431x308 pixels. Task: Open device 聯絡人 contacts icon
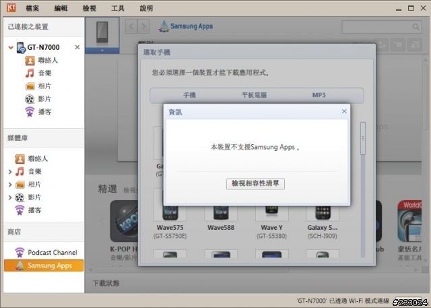(x=30, y=61)
